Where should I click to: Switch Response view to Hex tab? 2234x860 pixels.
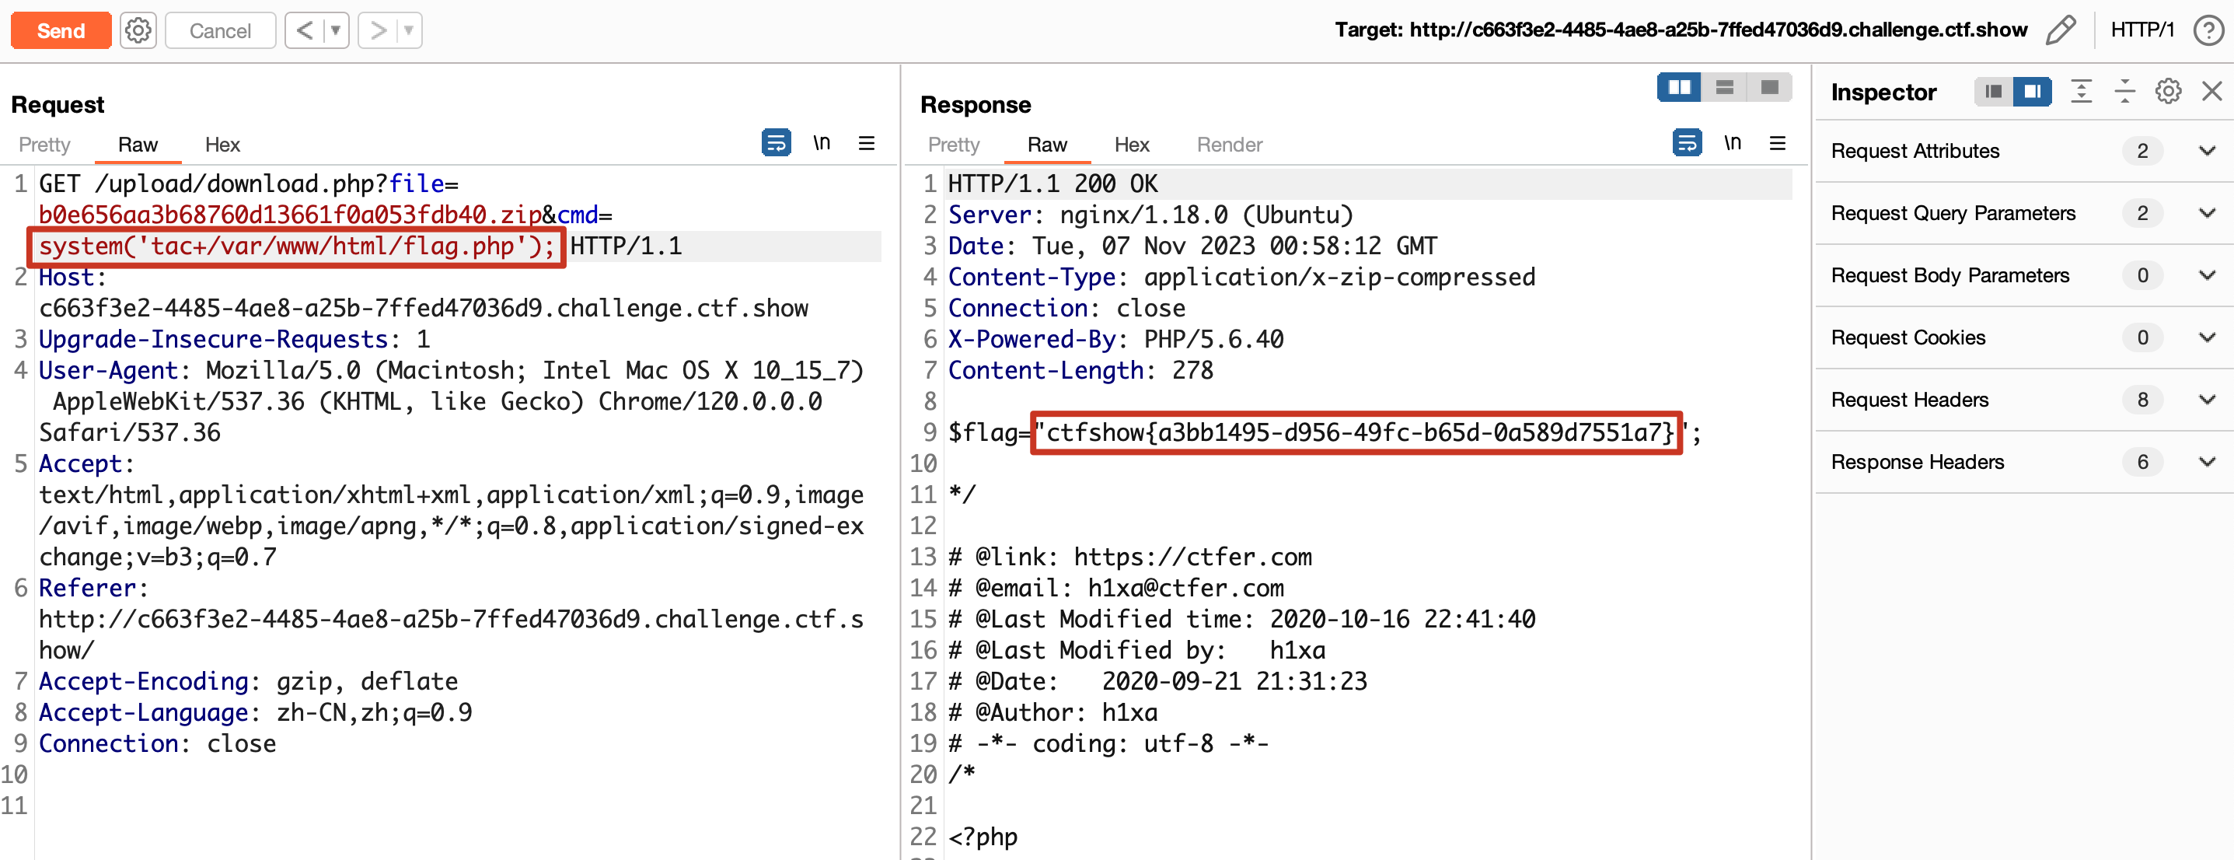coord(1132,145)
